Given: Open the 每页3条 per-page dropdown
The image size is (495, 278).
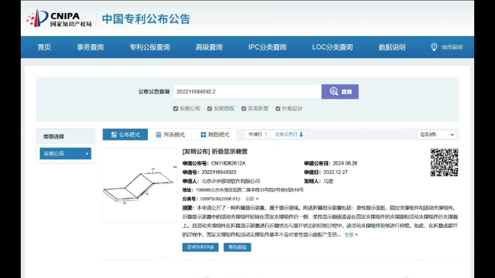Looking at the screenshot, I should 436,134.
